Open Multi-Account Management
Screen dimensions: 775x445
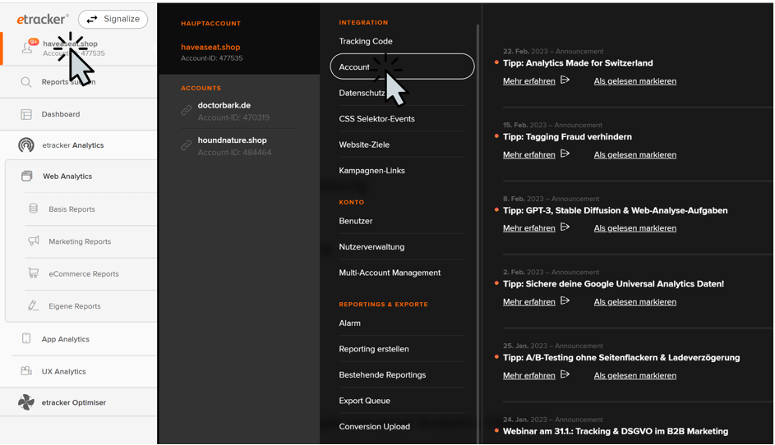tap(390, 273)
